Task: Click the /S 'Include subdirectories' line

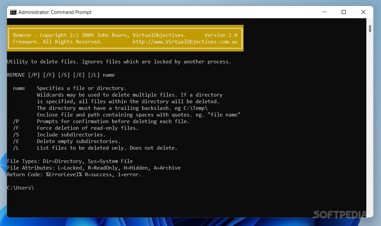Action: (x=59, y=134)
